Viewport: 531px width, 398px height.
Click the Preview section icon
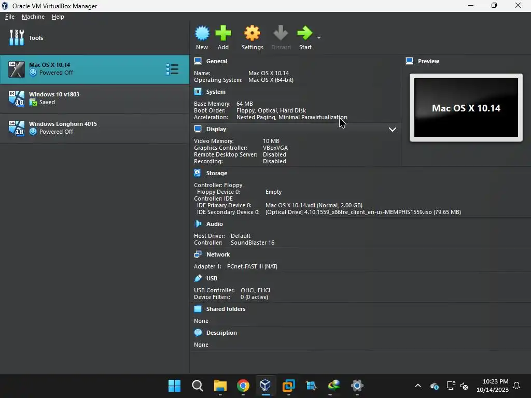[410, 61]
